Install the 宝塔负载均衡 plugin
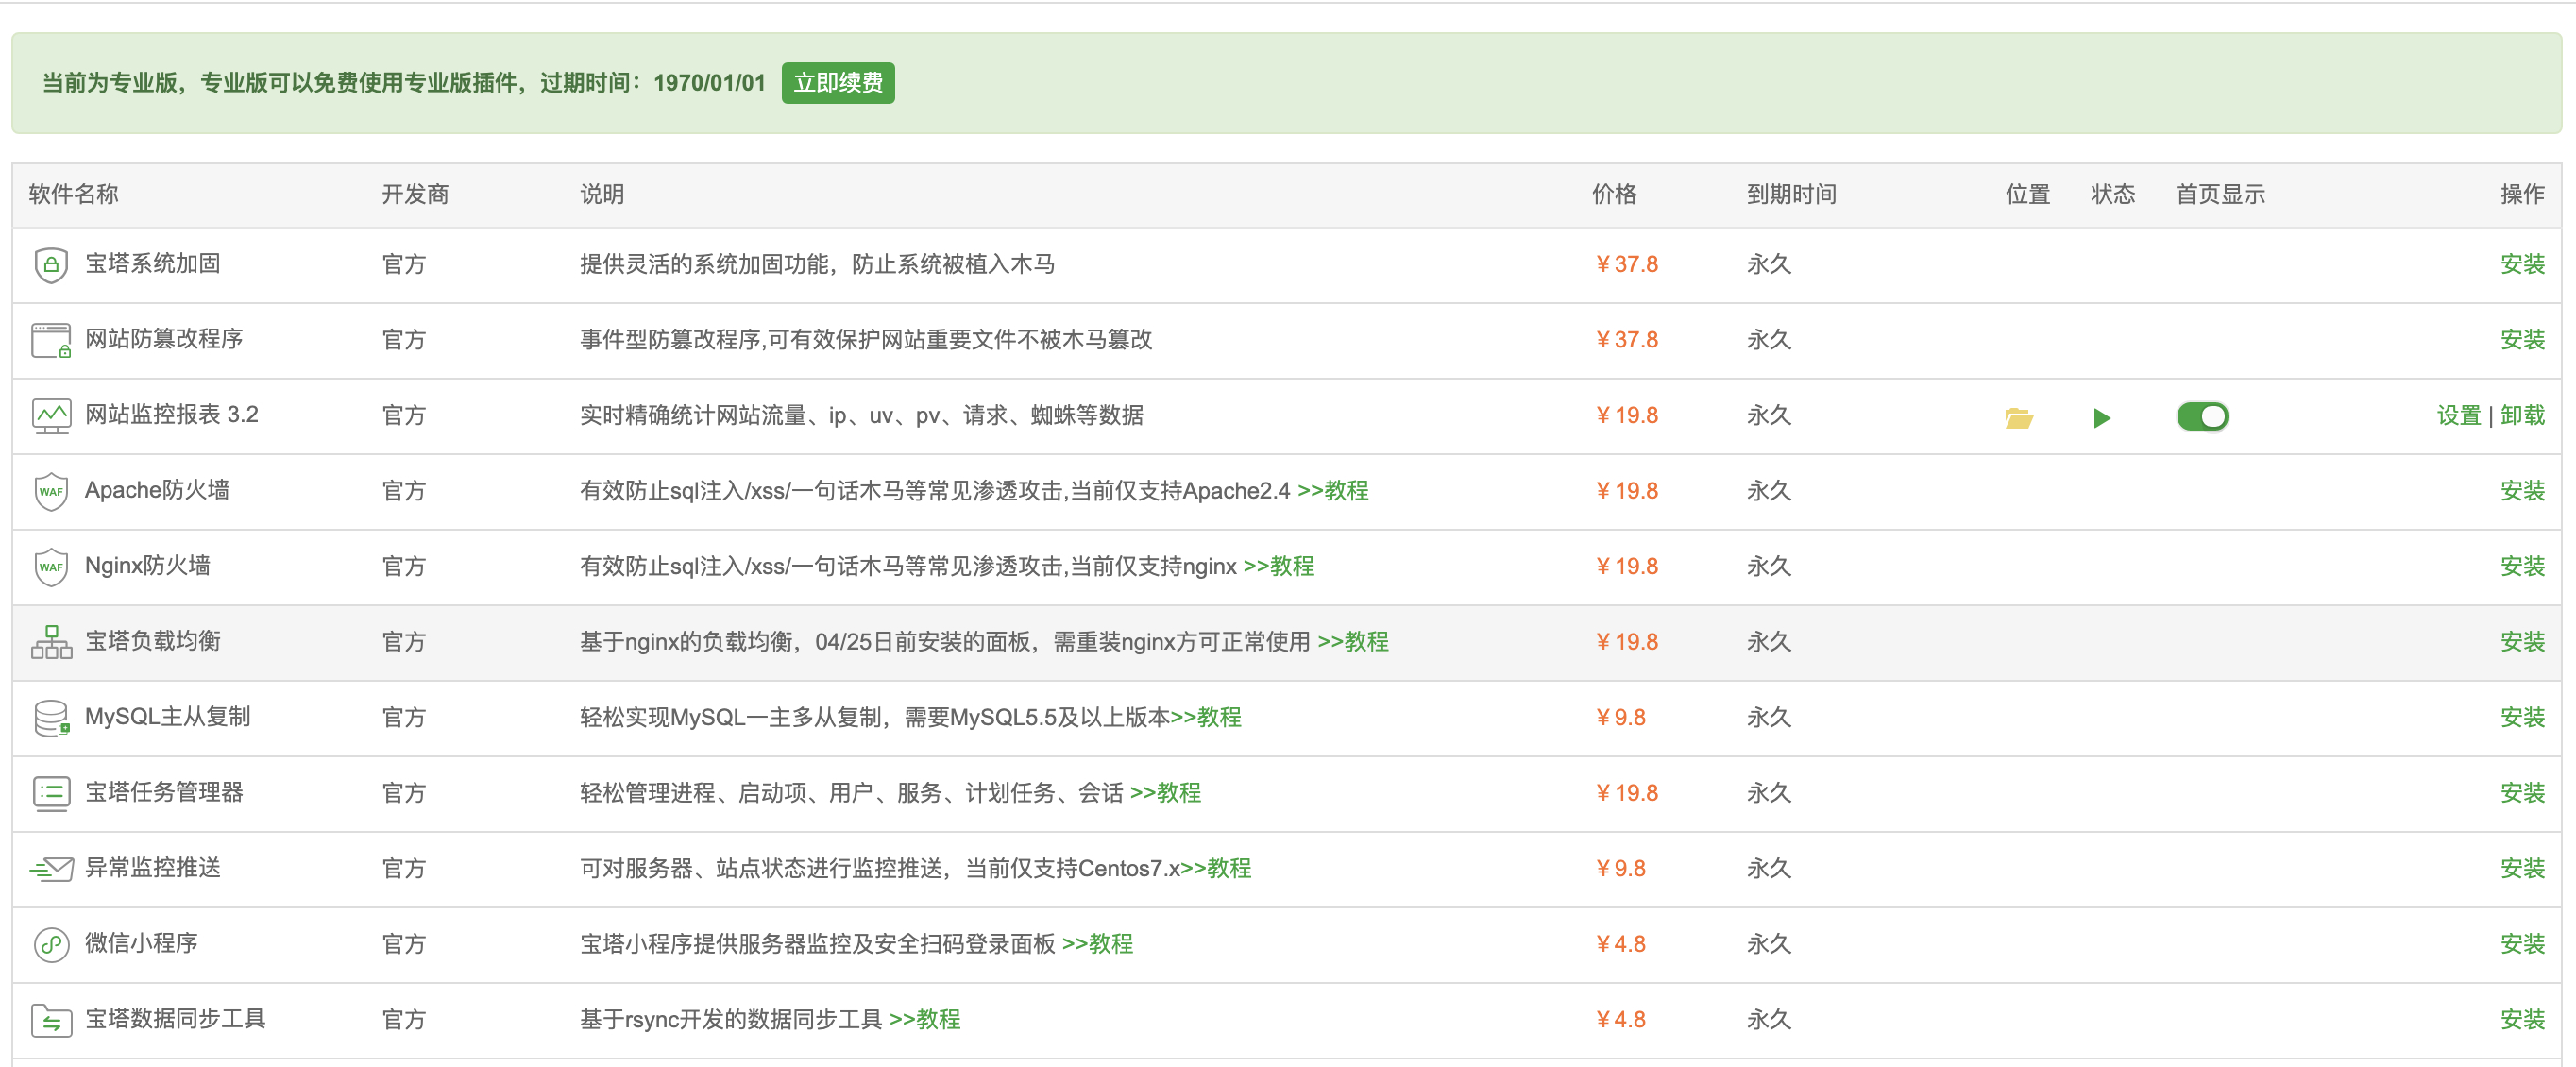This screenshot has width=2576, height=1067. click(x=2521, y=642)
